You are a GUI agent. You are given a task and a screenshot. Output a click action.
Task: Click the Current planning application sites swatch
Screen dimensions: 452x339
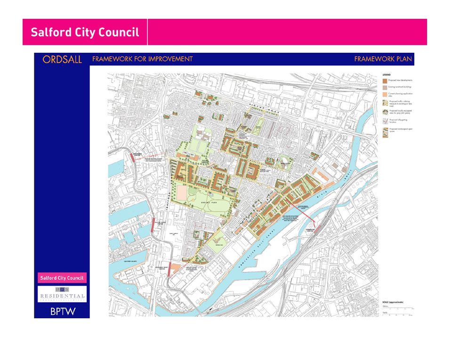coord(385,95)
